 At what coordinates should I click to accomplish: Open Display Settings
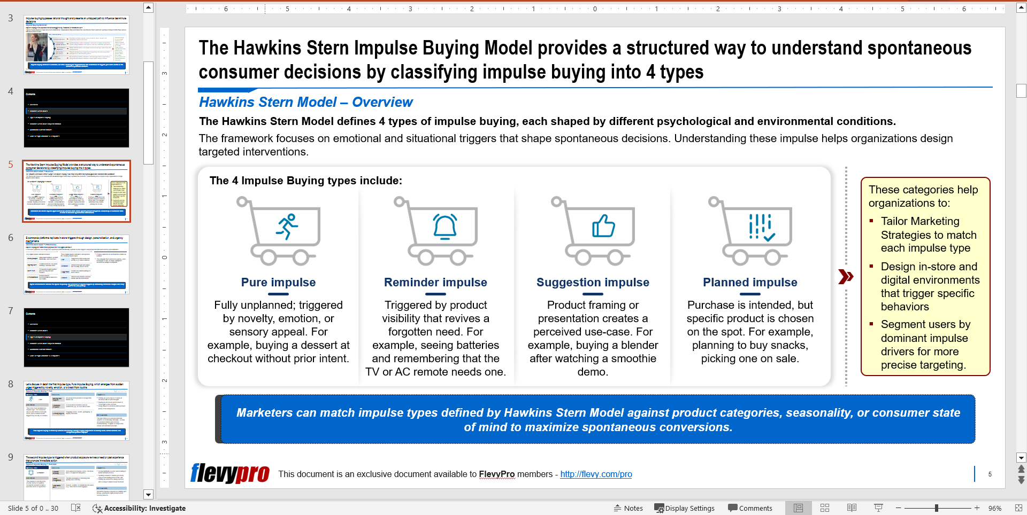click(685, 508)
